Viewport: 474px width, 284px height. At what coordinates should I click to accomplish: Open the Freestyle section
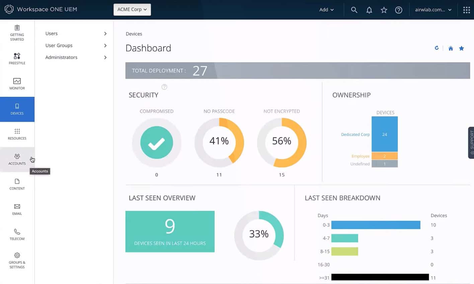[x=17, y=59]
